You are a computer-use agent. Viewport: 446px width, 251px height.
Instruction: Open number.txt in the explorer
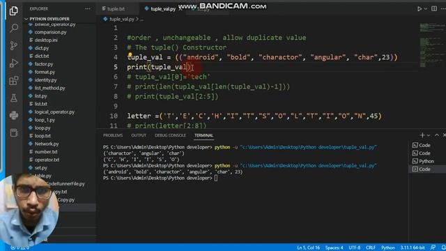coord(46,152)
